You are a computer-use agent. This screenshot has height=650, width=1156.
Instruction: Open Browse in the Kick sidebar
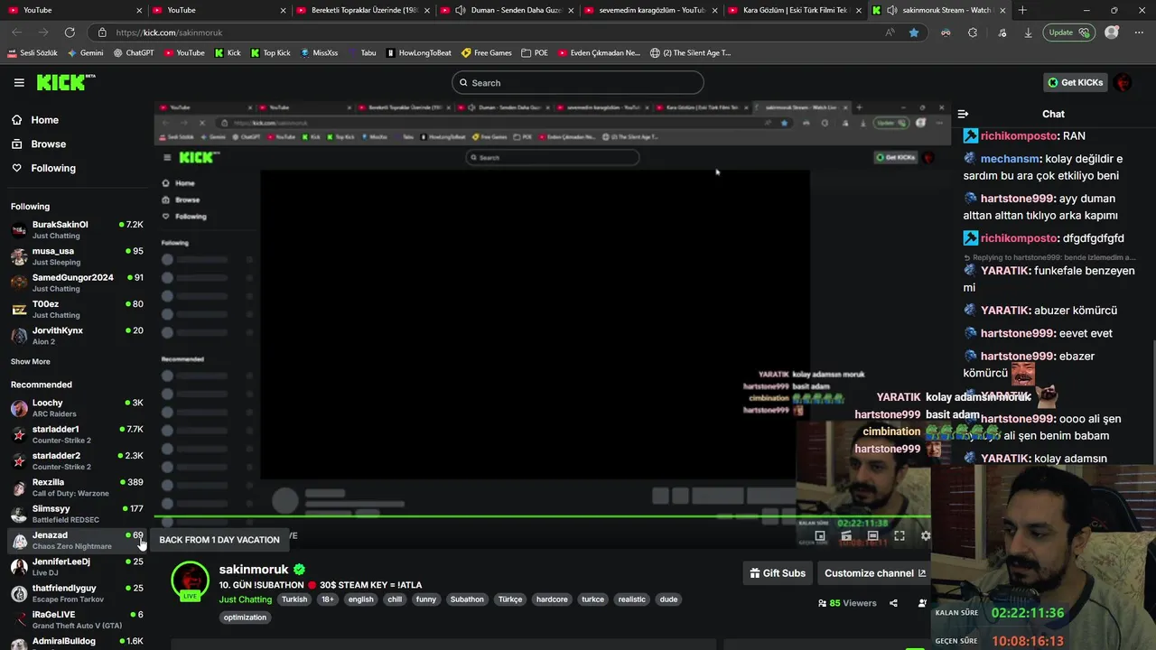pyautogui.click(x=48, y=144)
